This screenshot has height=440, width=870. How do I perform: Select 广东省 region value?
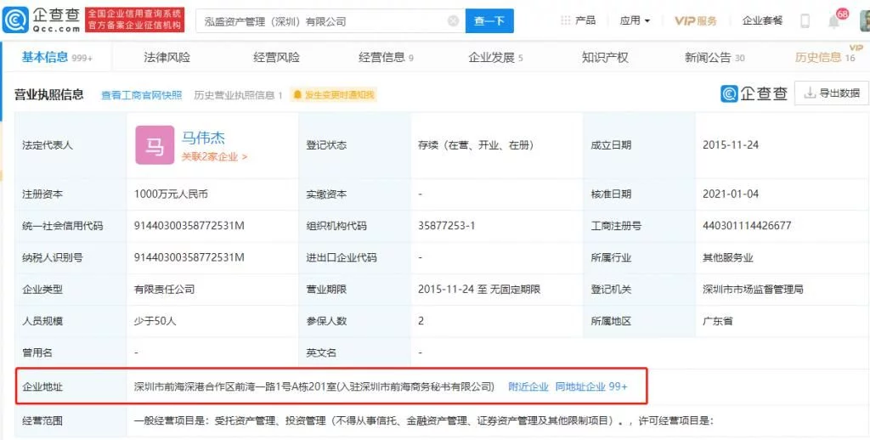pyautogui.click(x=717, y=321)
